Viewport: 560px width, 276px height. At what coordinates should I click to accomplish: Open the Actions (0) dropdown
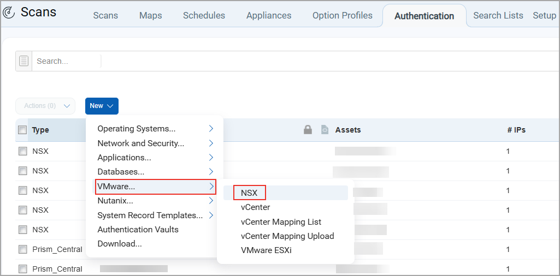pos(45,106)
